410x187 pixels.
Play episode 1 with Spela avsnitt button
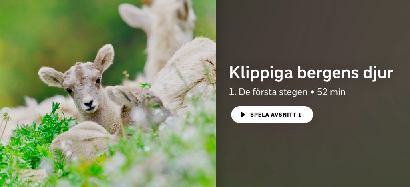pos(272,115)
